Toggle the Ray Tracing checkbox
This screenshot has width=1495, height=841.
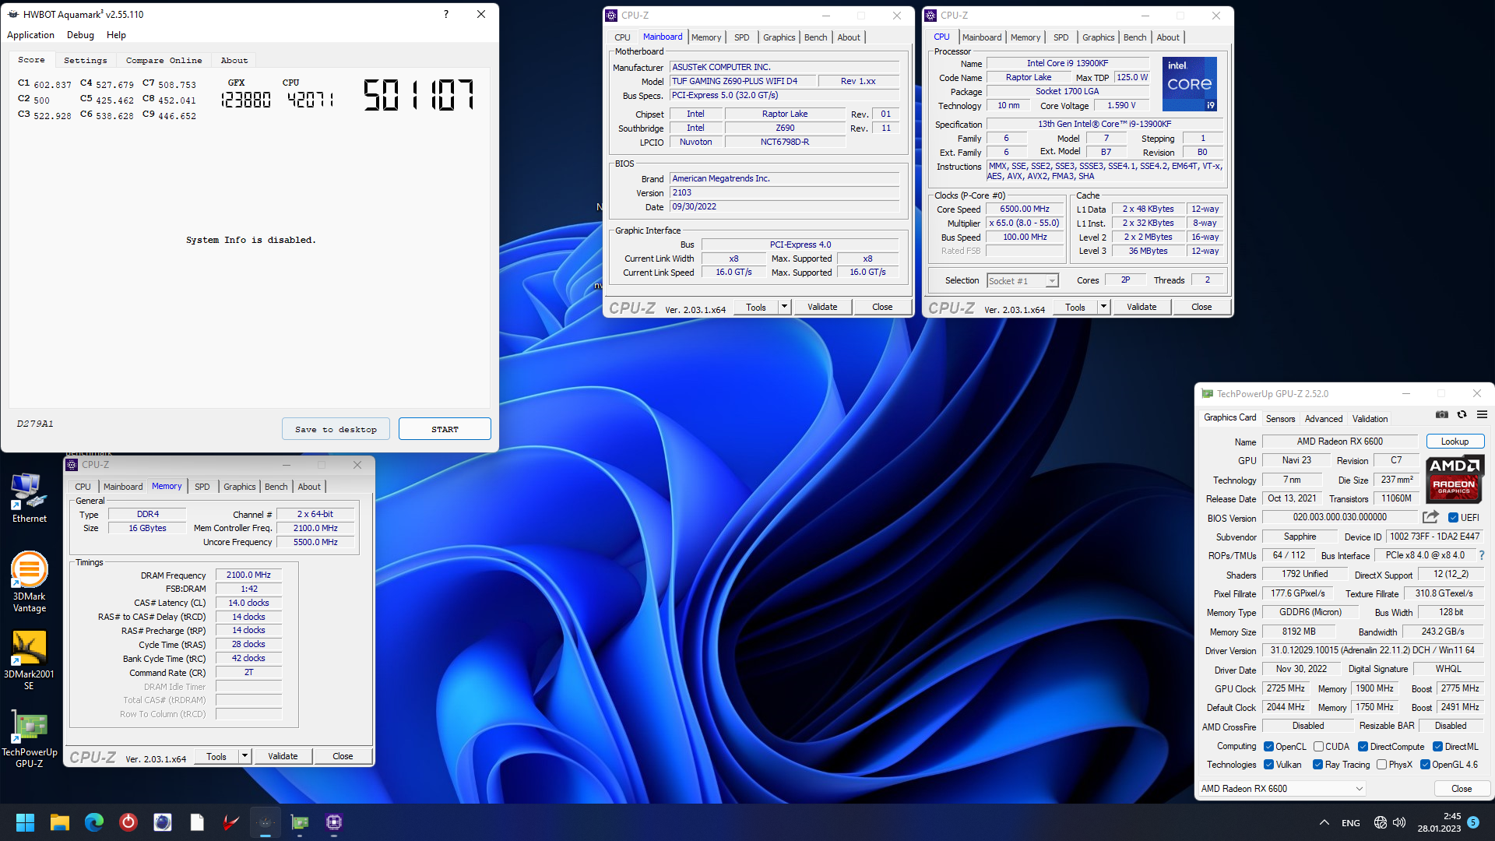pos(1317,765)
